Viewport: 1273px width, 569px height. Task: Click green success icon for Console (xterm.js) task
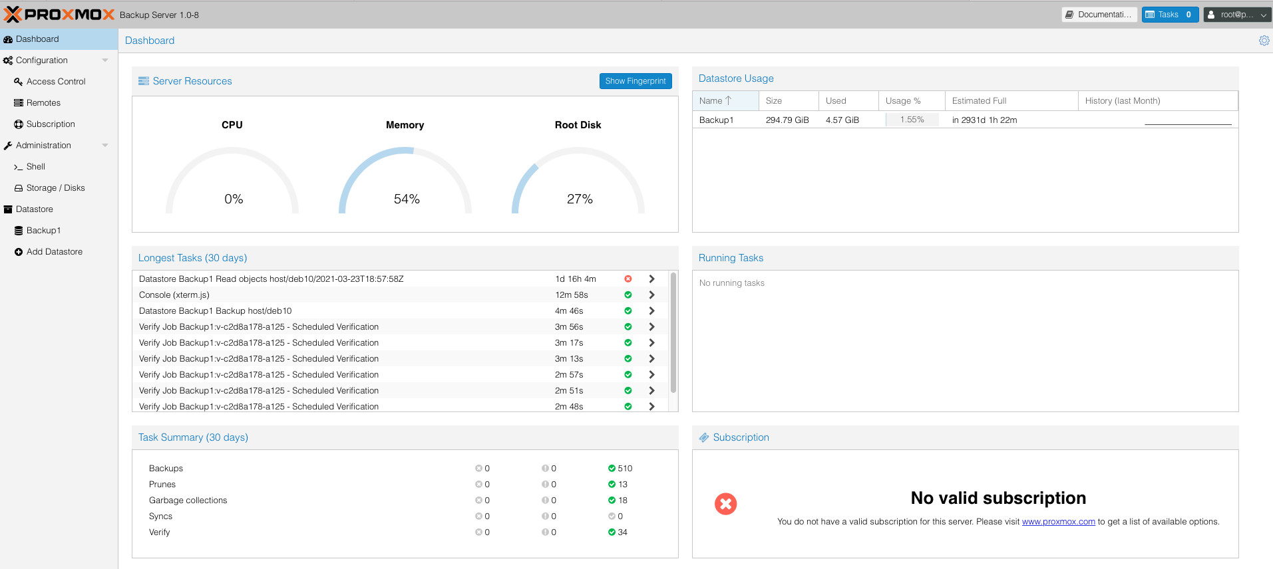click(628, 295)
